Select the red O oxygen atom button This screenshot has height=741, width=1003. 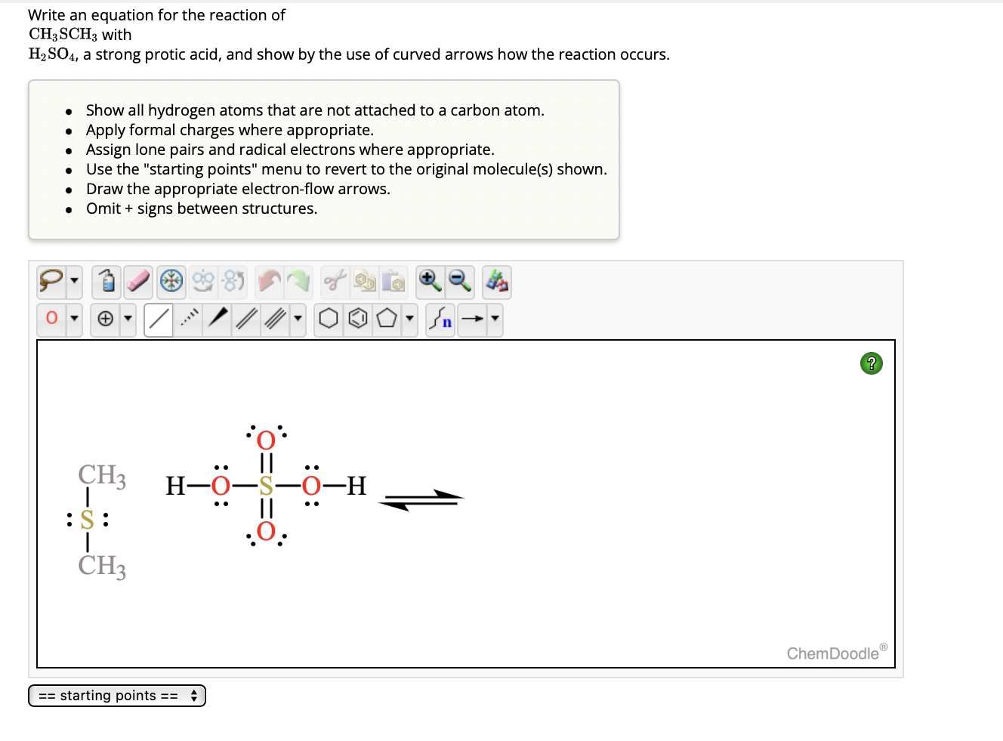coord(51,320)
